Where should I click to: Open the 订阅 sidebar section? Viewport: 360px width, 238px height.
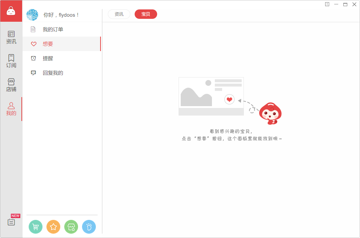[11, 61]
